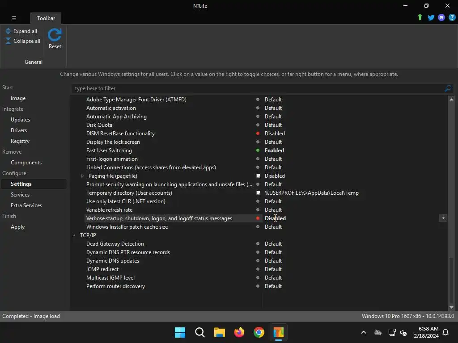
Task: Click the muted volume tray icon
Action: 403,332
